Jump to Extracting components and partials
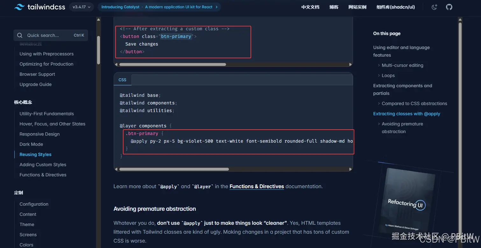Screen dimensions: 481x248 403,89
